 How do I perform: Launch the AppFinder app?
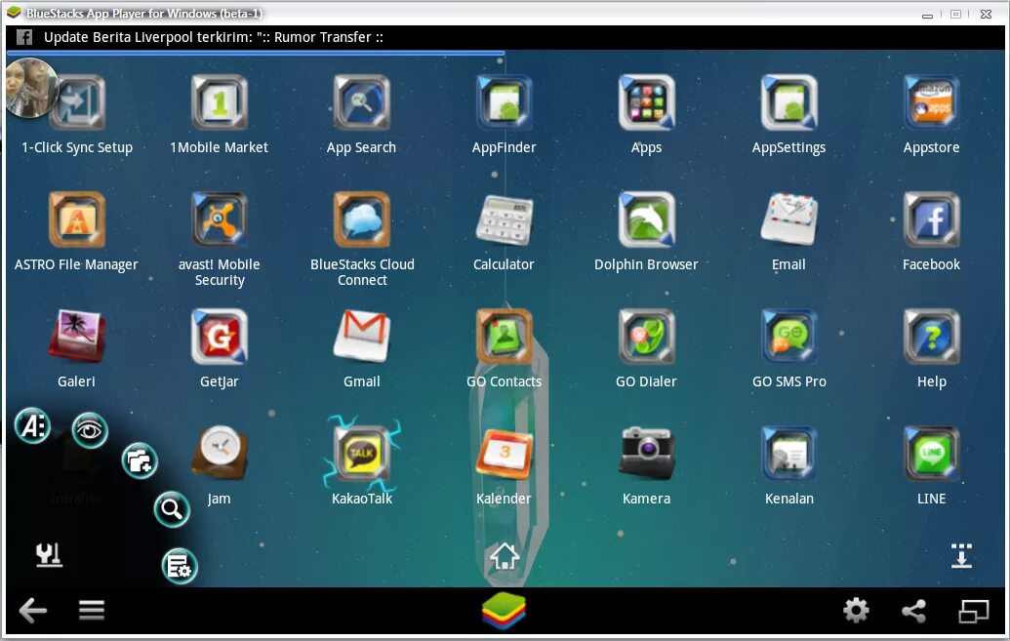[x=505, y=103]
